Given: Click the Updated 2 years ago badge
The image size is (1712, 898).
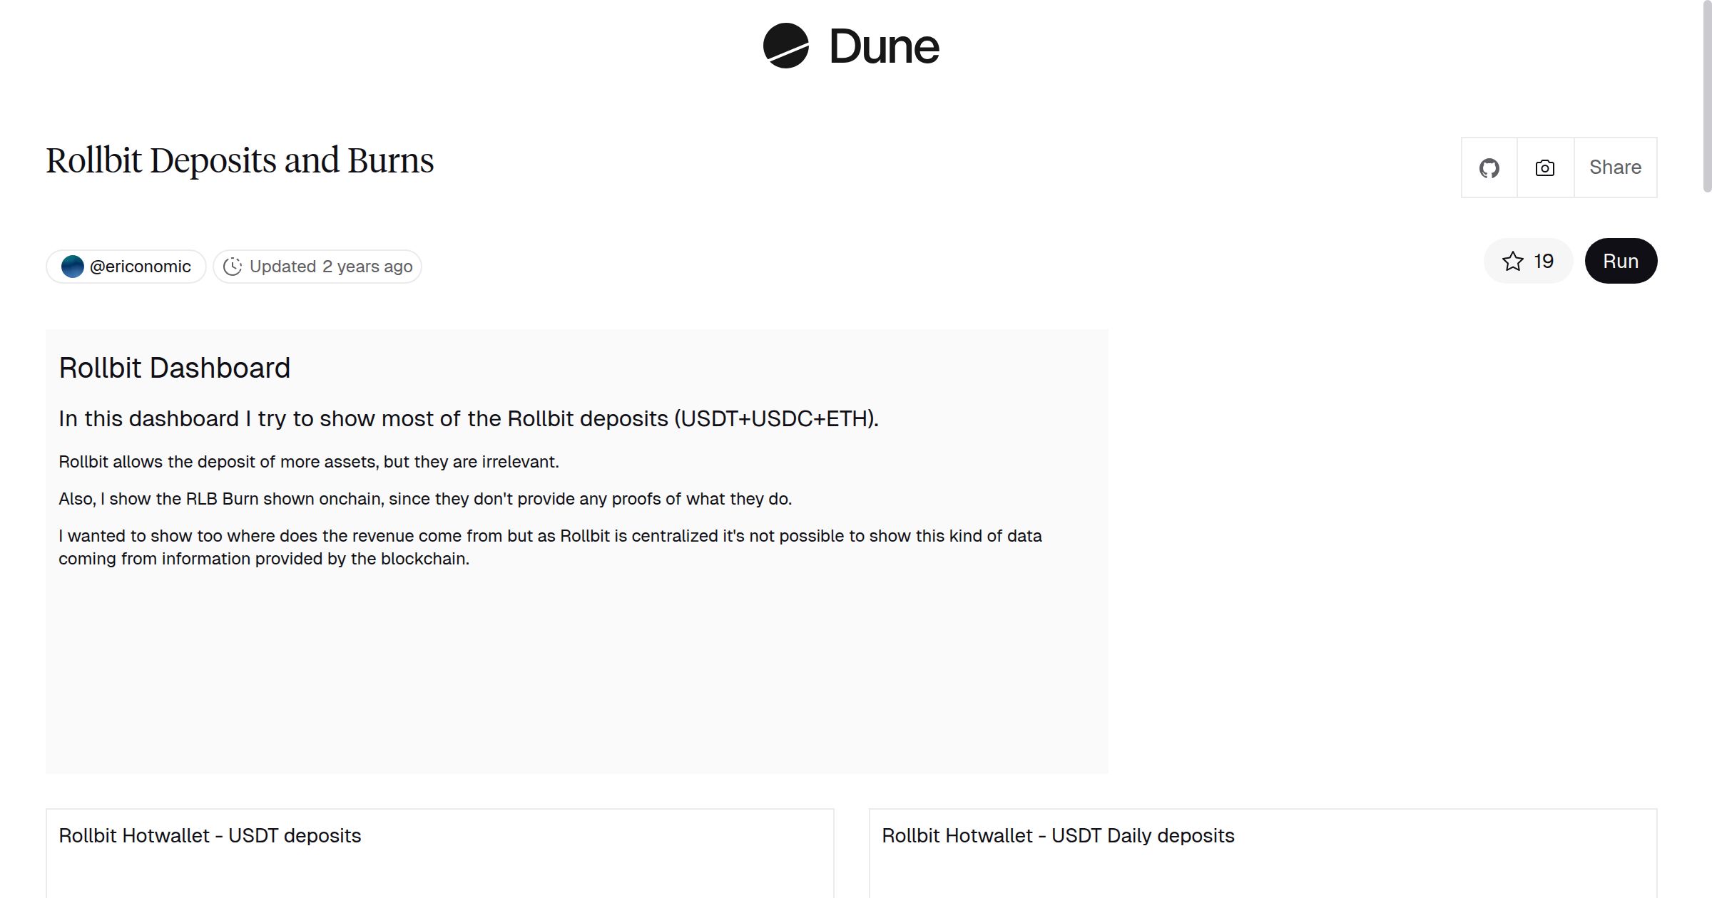Looking at the screenshot, I should click(317, 266).
